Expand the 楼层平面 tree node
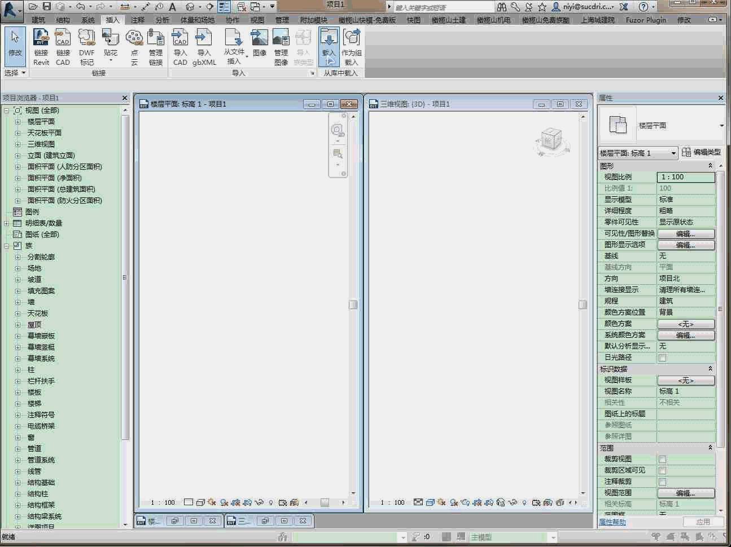The width and height of the screenshot is (731, 547). tap(17, 122)
